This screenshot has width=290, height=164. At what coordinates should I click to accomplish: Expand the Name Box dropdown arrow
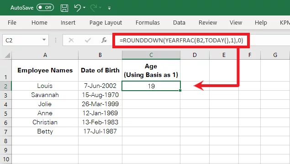click(x=44, y=40)
